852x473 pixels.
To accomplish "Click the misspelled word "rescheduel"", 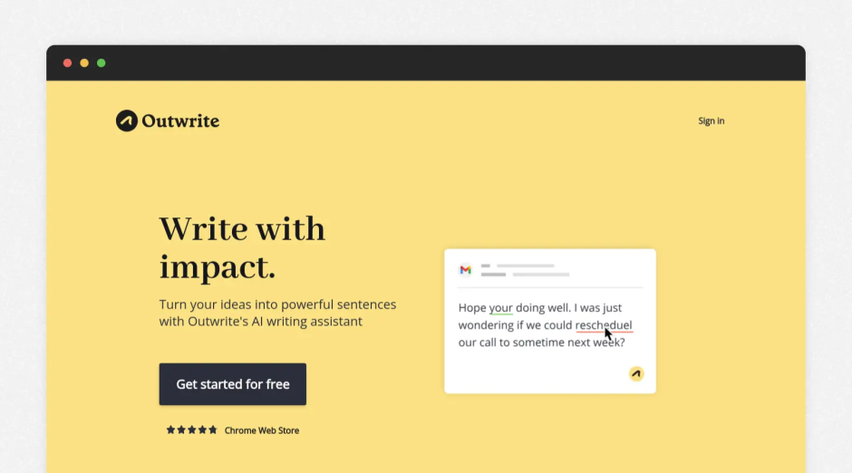I will (603, 325).
